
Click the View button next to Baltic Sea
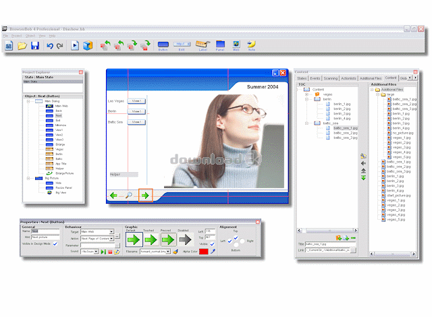pyautogui.click(x=136, y=122)
